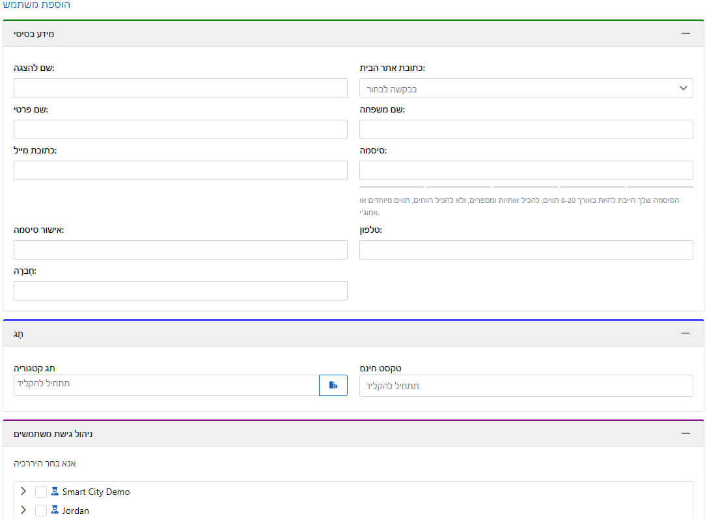Click the טקסט חינם free text field
The height and width of the screenshot is (519, 707).
click(526, 386)
